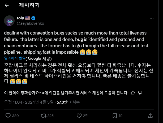Click the 게시하기 header title

point(29,5)
